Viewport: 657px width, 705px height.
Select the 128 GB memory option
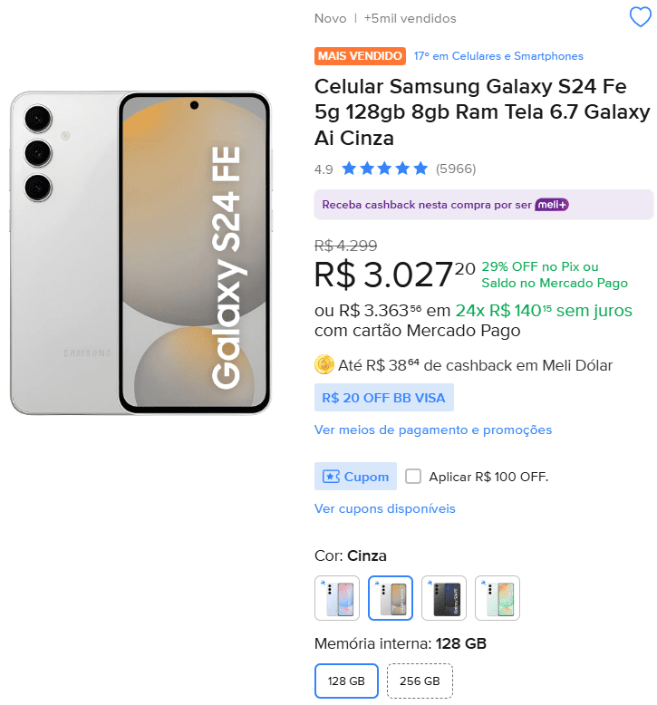[x=346, y=681]
